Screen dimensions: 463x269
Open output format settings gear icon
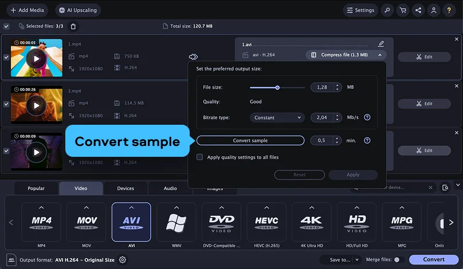coord(122,260)
